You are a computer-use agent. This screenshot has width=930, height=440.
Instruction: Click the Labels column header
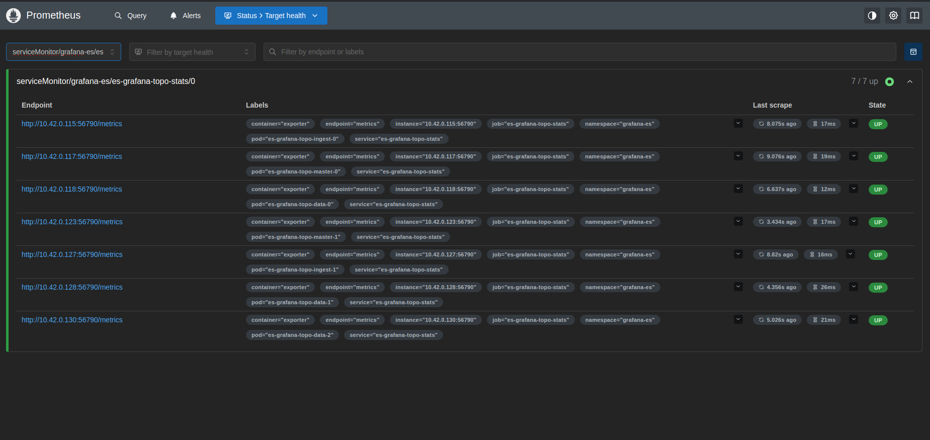click(x=257, y=105)
